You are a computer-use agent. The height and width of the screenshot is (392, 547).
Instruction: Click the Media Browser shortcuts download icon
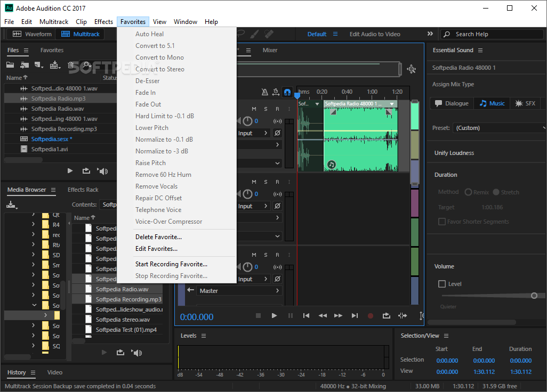tap(12, 205)
